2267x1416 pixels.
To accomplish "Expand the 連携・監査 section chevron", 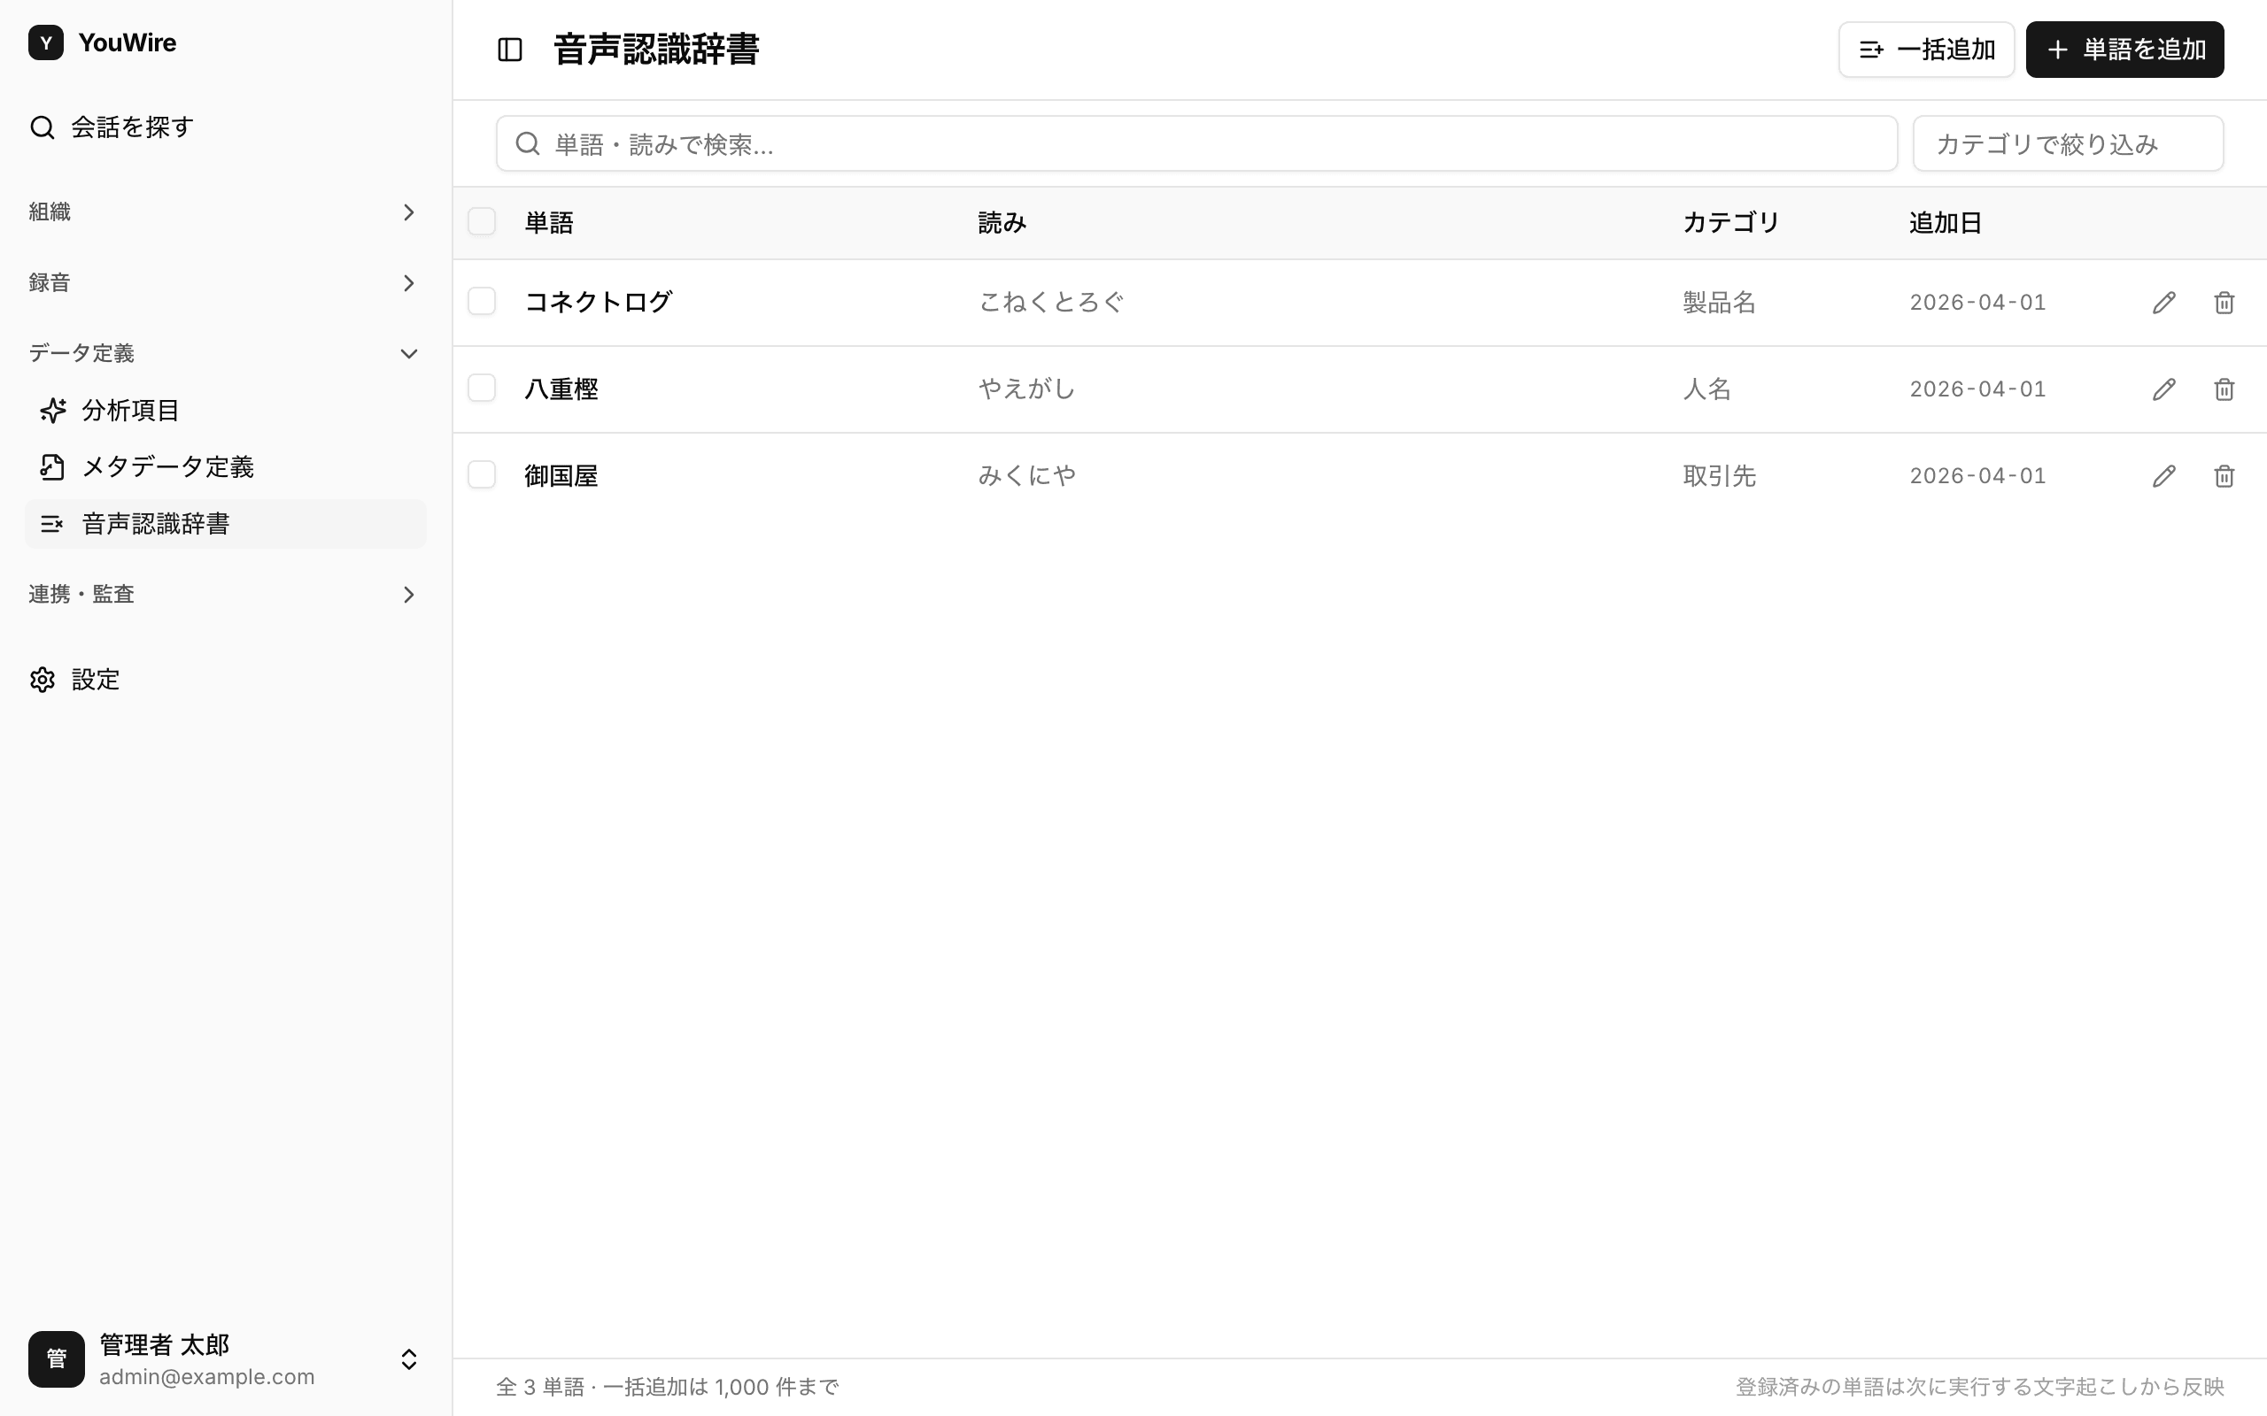I will (x=408, y=595).
